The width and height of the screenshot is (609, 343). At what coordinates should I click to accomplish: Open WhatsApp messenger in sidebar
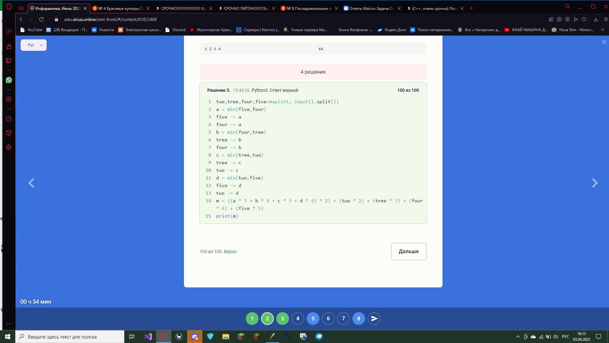tap(9, 80)
